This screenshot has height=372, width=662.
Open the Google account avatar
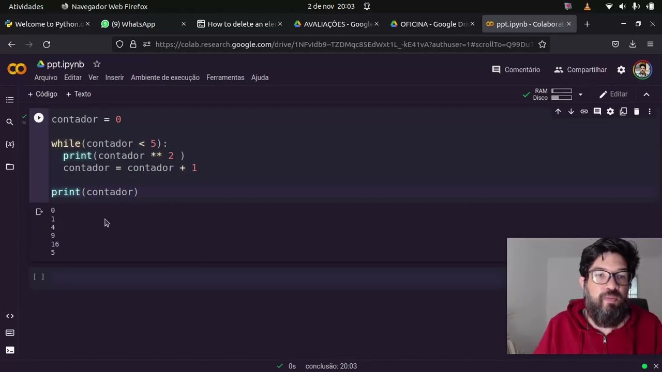click(x=642, y=70)
